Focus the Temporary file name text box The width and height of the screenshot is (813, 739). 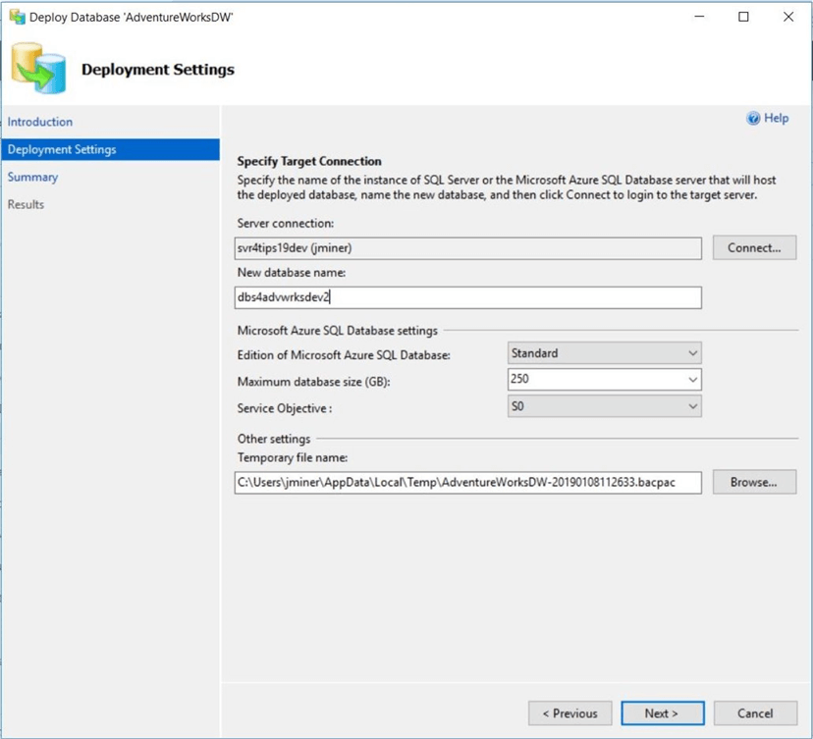point(468,482)
